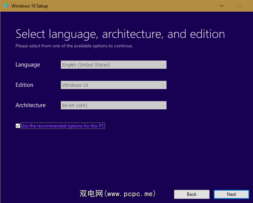This screenshot has width=253, height=203.
Task: Click the 'Please select from one' instruction text
Action: click(74, 46)
